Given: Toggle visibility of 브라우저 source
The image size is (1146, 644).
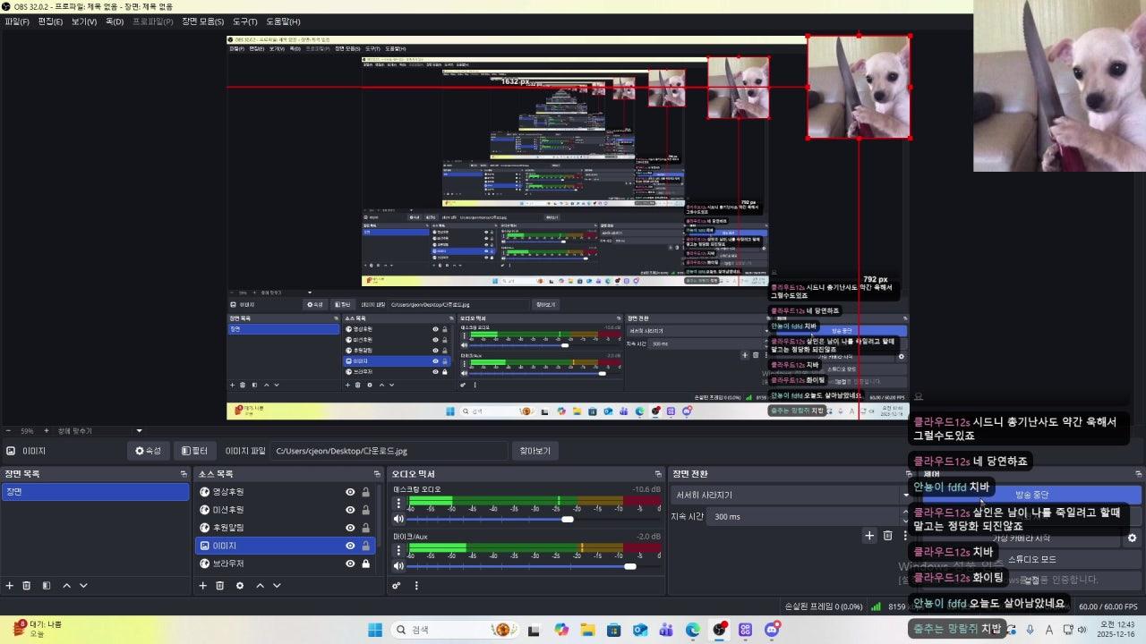Looking at the screenshot, I should click(350, 563).
